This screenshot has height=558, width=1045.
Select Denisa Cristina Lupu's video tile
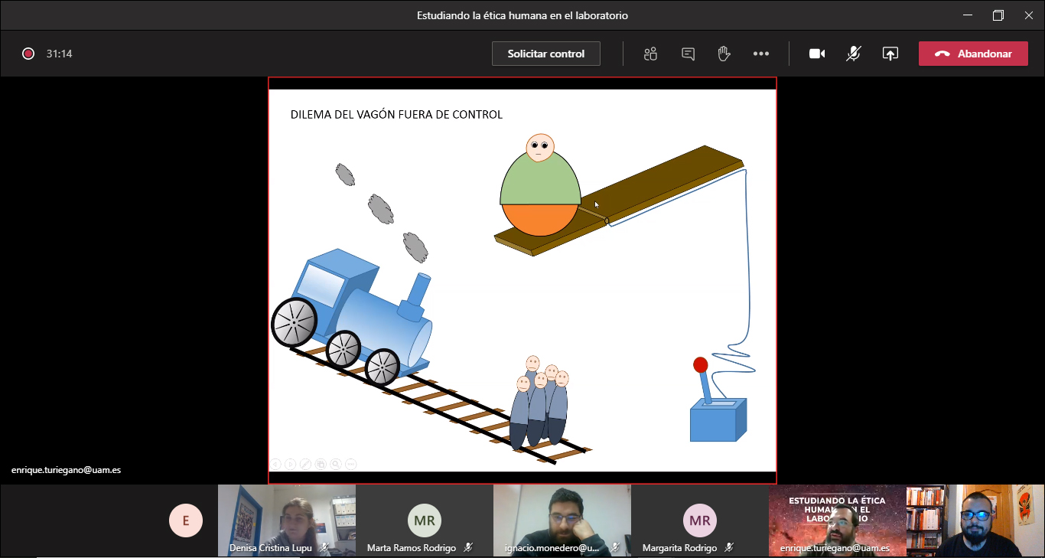tap(287, 520)
